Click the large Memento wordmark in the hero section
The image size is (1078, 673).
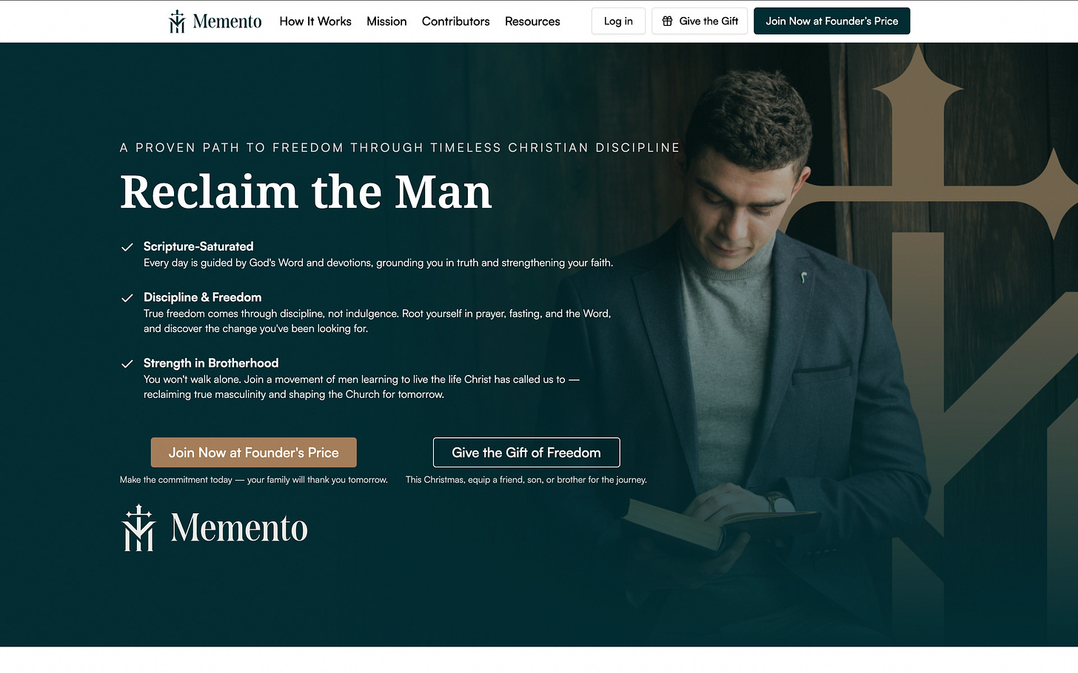(x=239, y=528)
